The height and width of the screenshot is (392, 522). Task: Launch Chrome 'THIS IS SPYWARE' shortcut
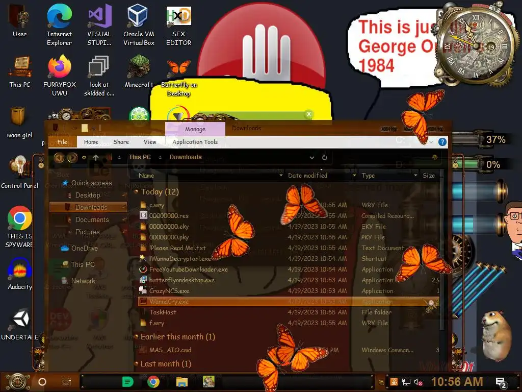tap(20, 227)
